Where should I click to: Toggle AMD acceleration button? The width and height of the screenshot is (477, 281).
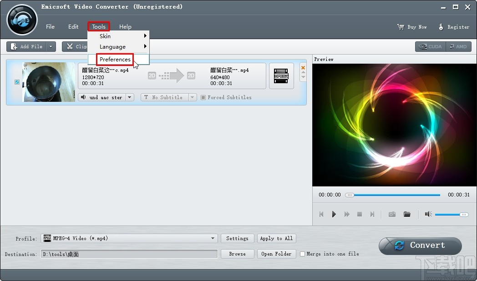(458, 46)
